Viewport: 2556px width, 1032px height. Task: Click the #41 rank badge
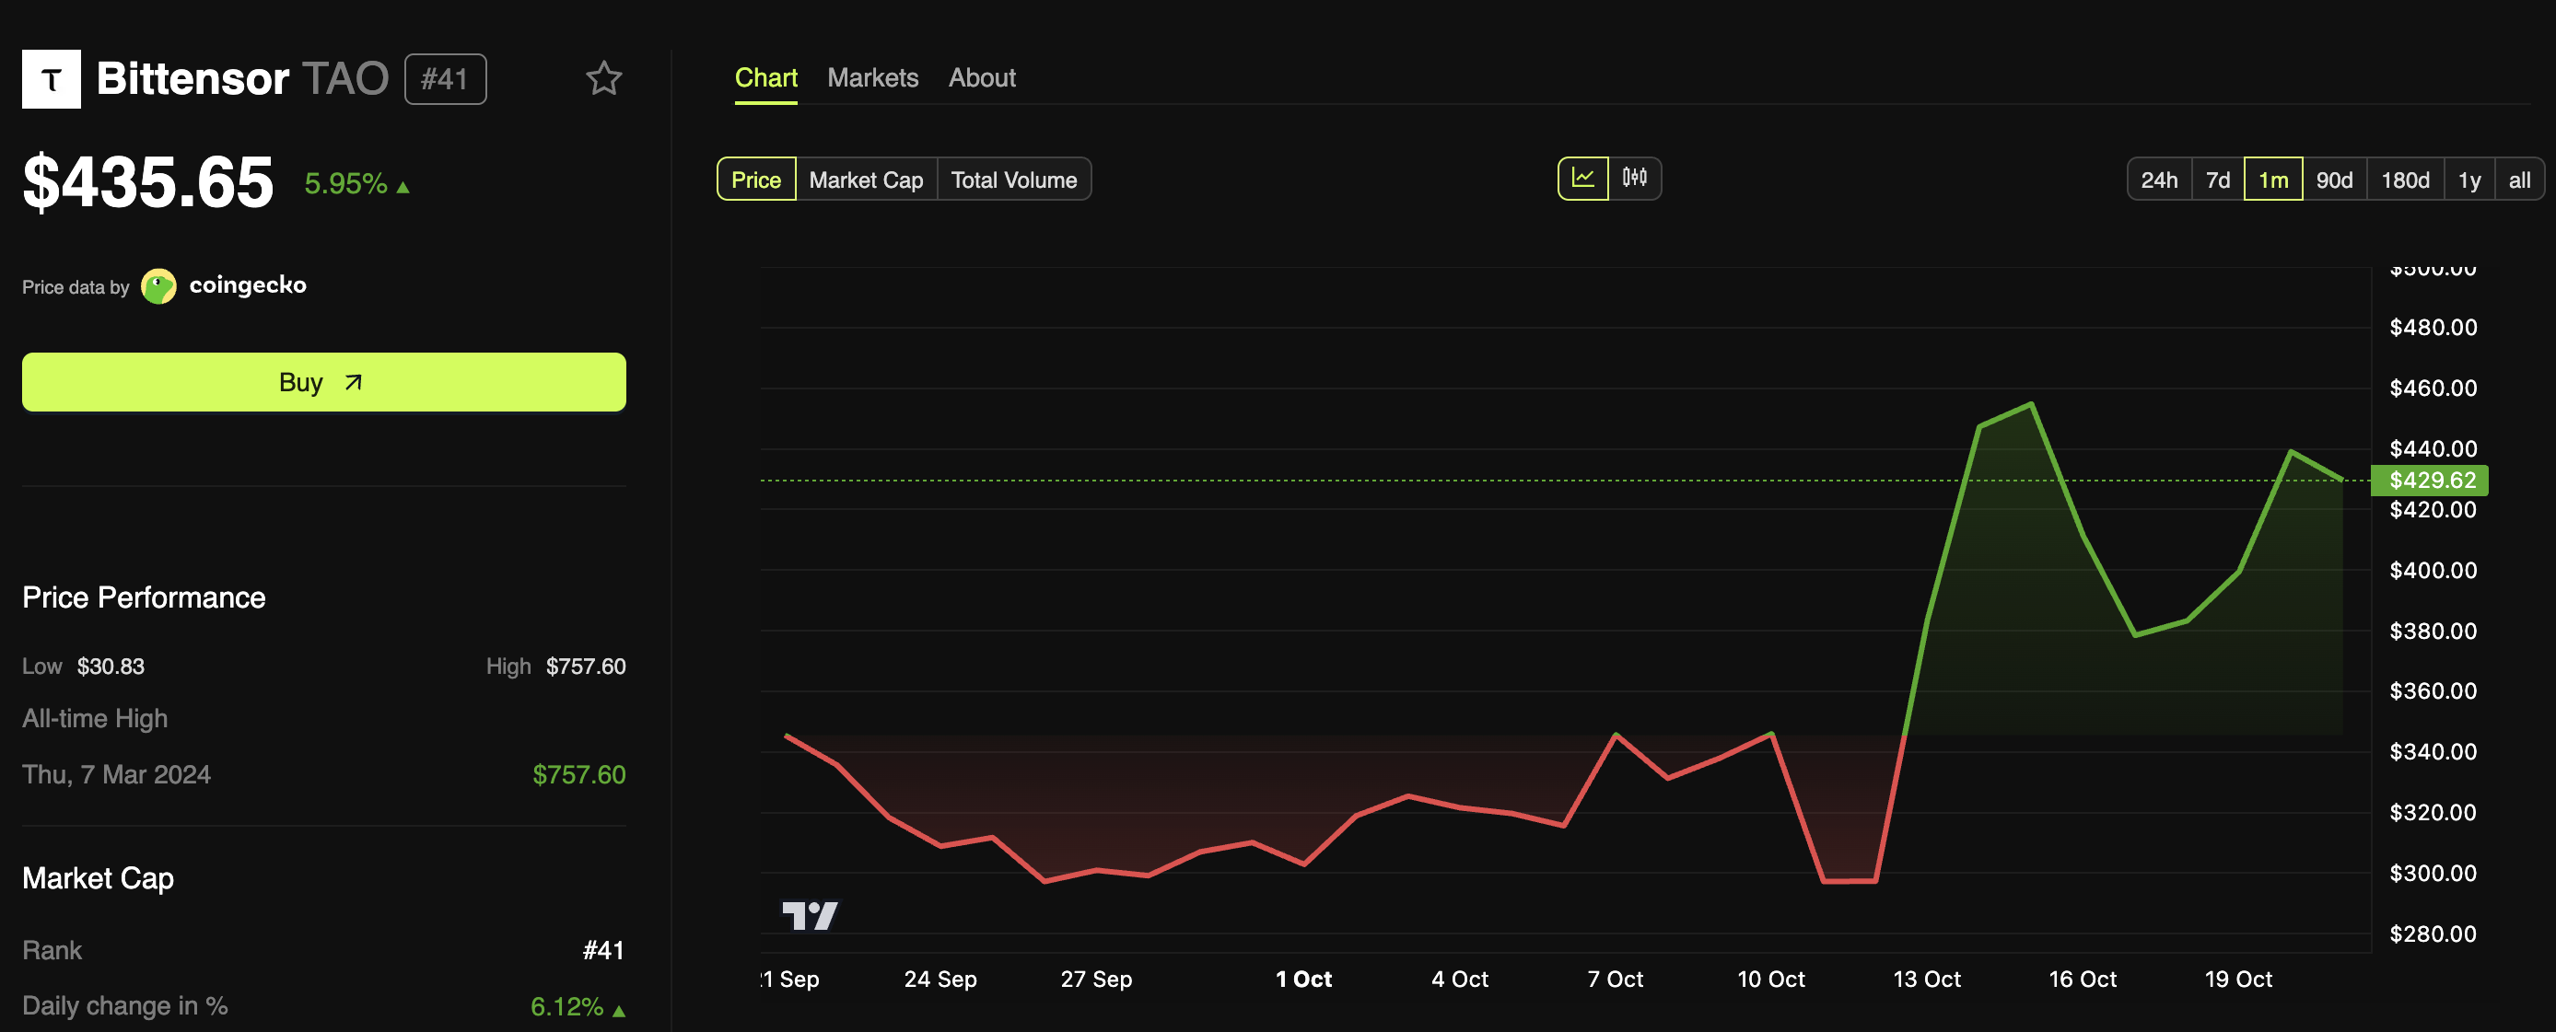[x=445, y=78]
